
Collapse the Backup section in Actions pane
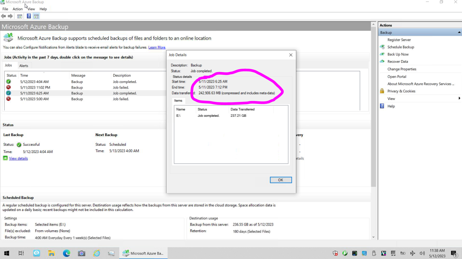coord(459,32)
